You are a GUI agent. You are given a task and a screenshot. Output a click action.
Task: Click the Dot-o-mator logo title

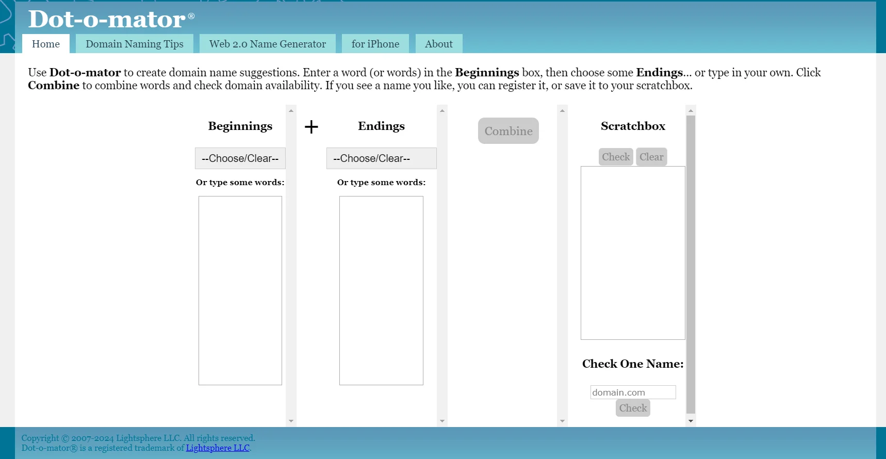pos(107,20)
